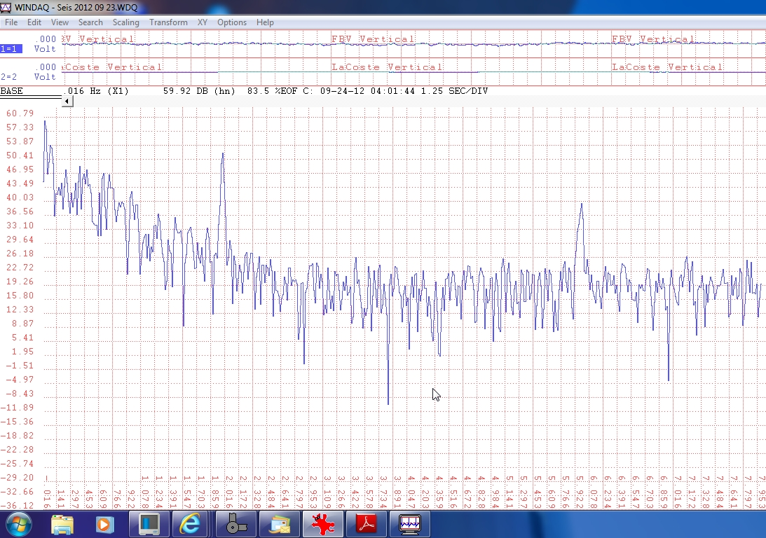Open the blue monitor app on taskbar

click(x=149, y=524)
